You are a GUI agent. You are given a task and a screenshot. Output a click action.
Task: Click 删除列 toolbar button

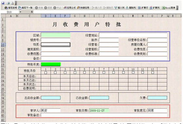131,8
